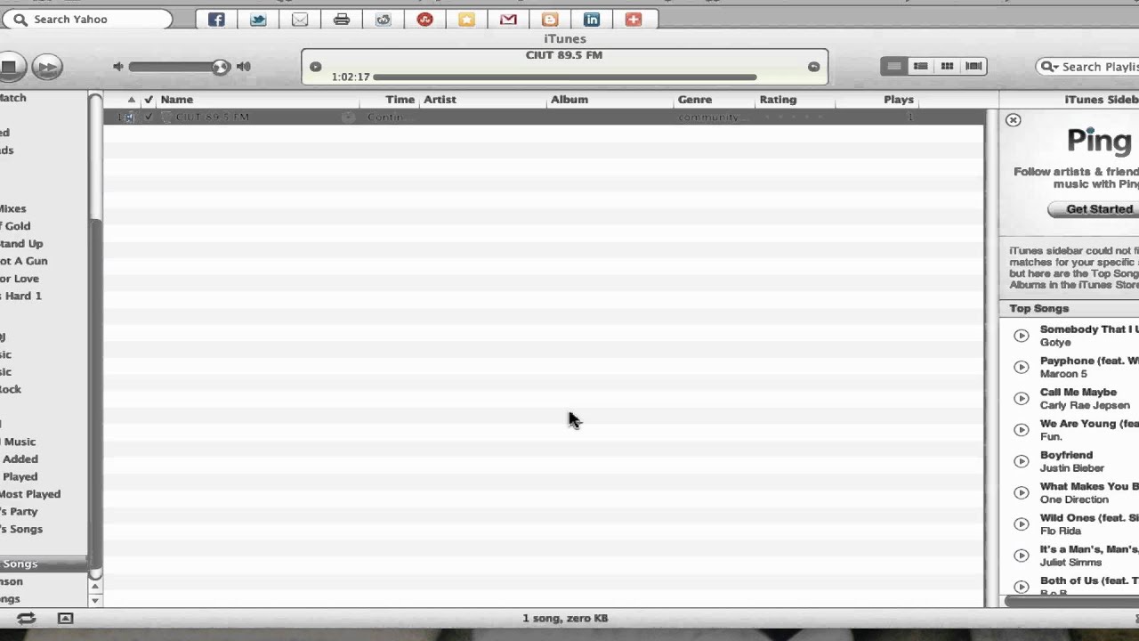Uncheck the CIUT 89.5 FM song checkbox
Image resolution: width=1139 pixels, height=641 pixels.
coord(149,117)
